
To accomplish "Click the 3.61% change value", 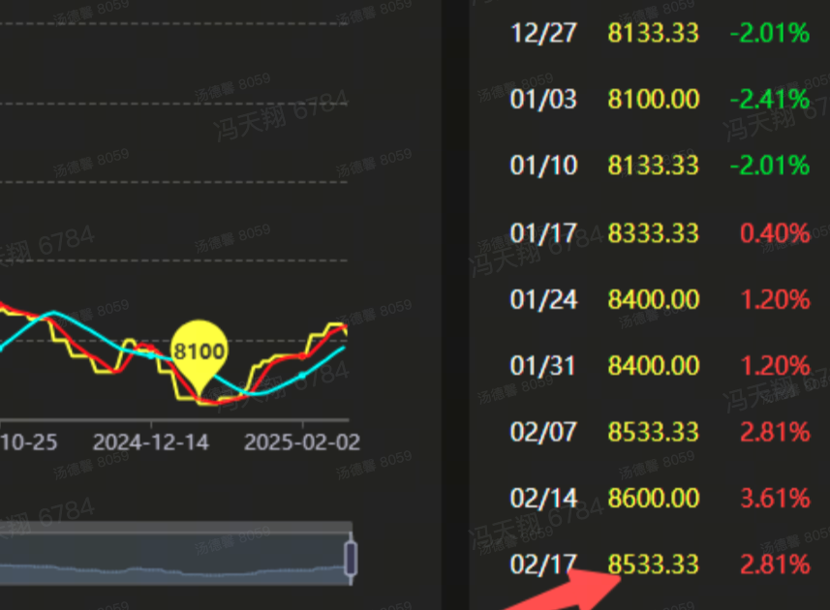I will [x=774, y=499].
